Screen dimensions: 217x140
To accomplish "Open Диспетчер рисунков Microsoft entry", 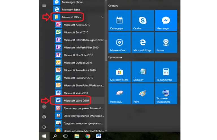I will (x=80, y=108).
